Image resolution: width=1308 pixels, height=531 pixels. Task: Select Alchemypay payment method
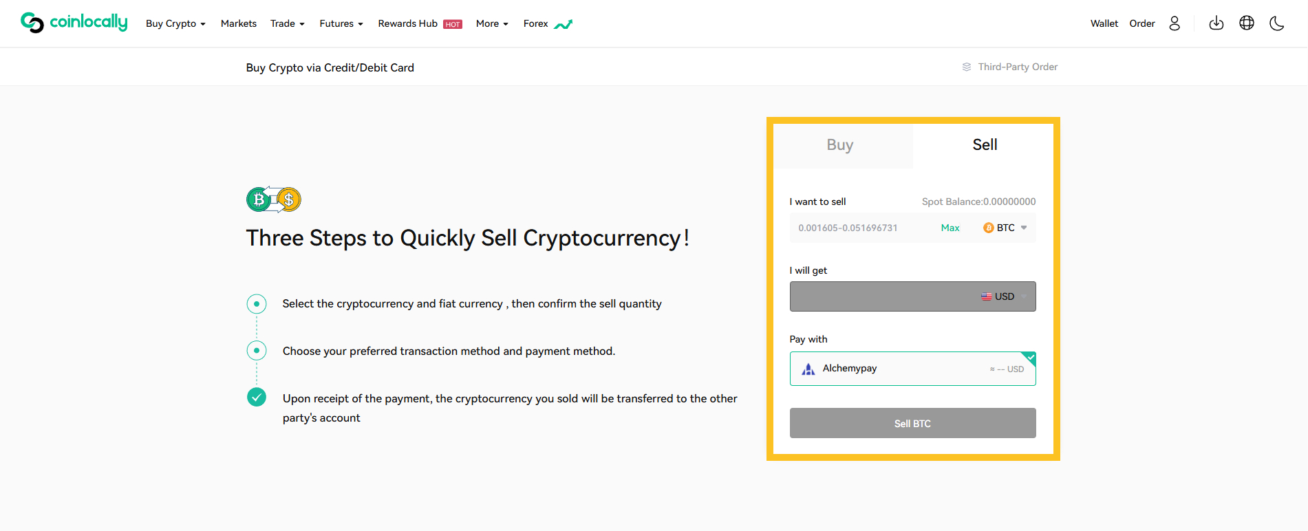point(912,369)
